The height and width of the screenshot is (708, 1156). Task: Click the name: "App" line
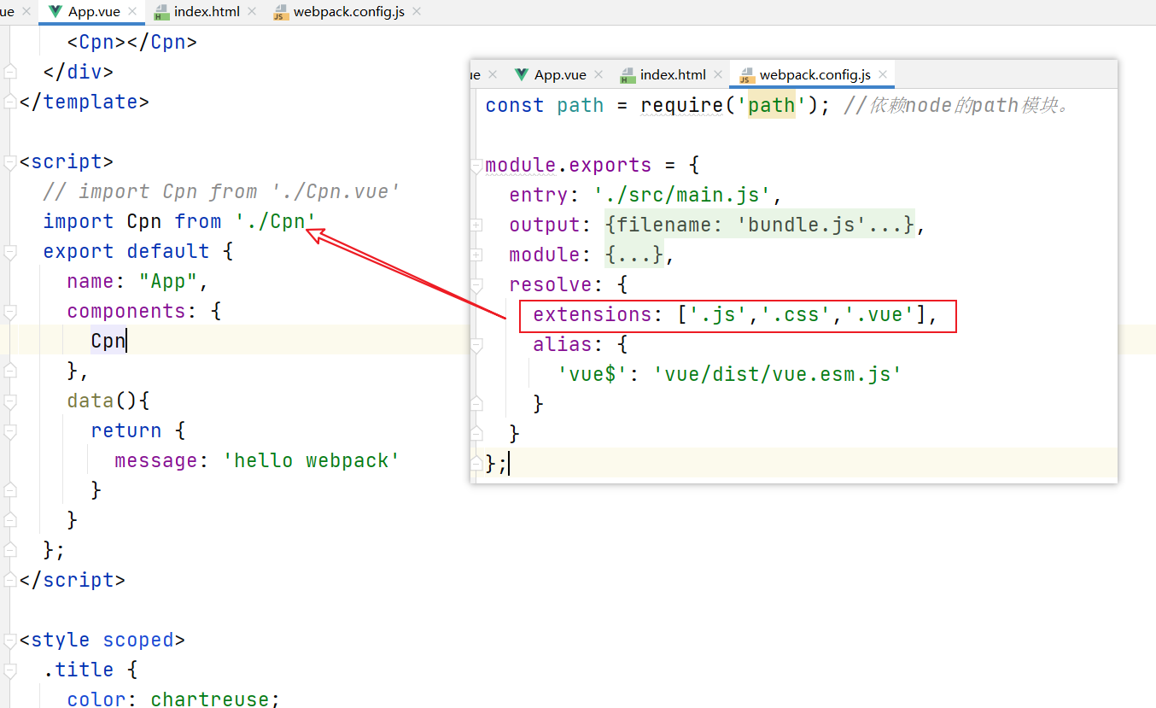click(137, 281)
